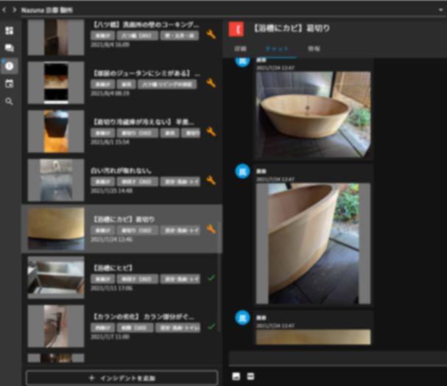The image size is (447, 386).
Task: Click the blue avatar beside the partially visible last message
Action: coord(242,317)
